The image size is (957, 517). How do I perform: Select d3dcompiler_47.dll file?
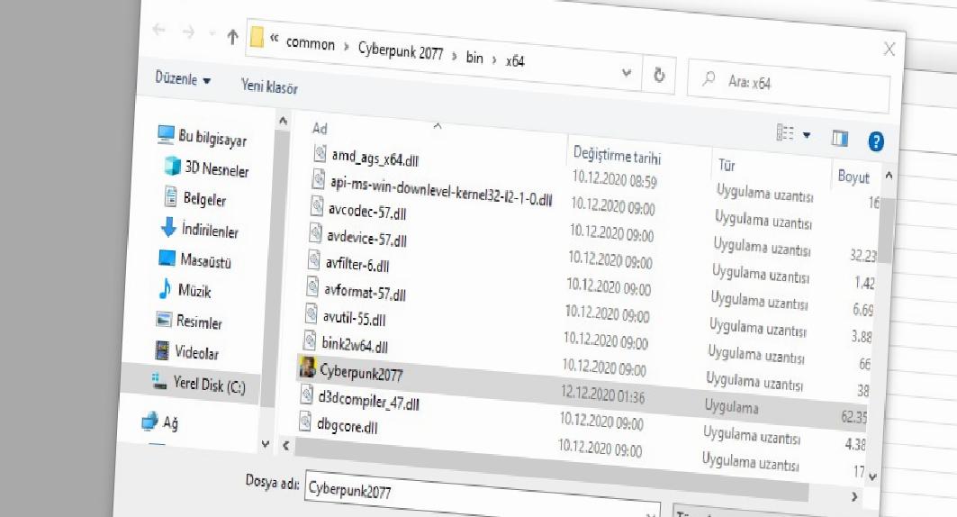click(x=368, y=400)
